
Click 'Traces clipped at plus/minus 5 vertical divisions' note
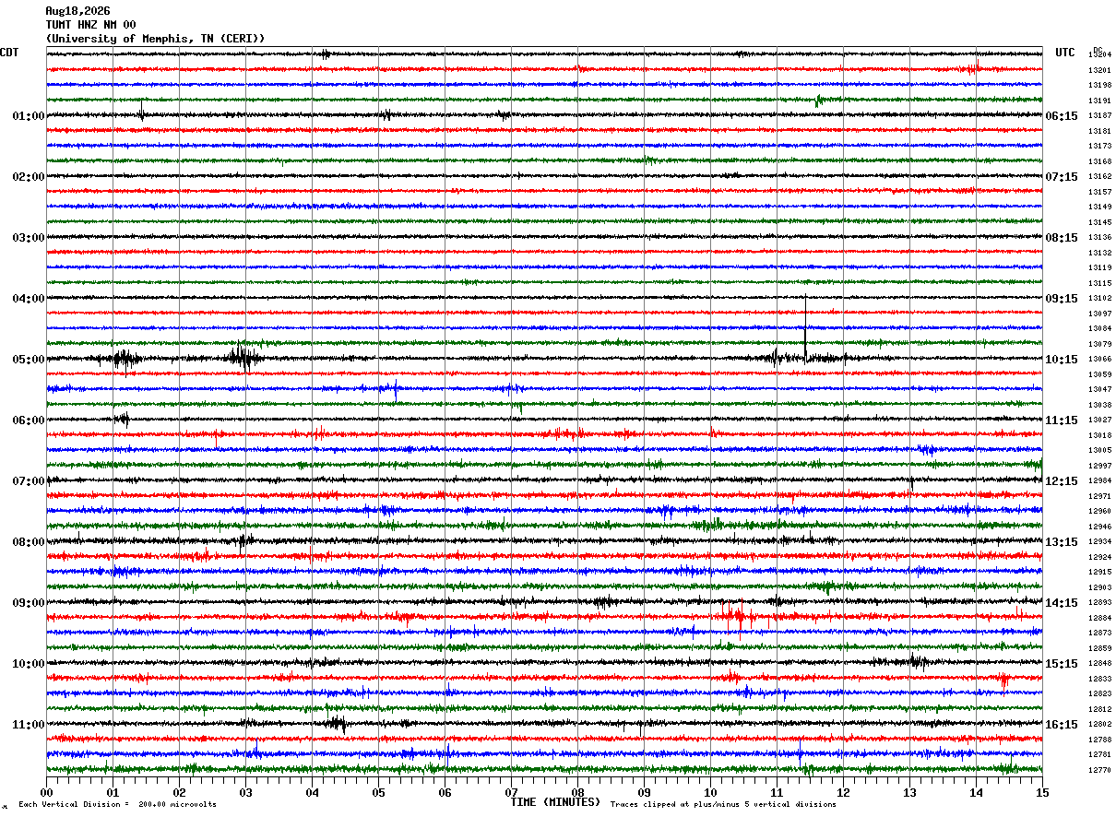pyautogui.click(x=724, y=805)
